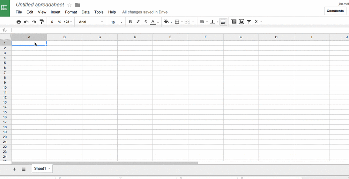Open the Format menu
This screenshot has height=179, width=349.
pyautogui.click(x=71, y=12)
